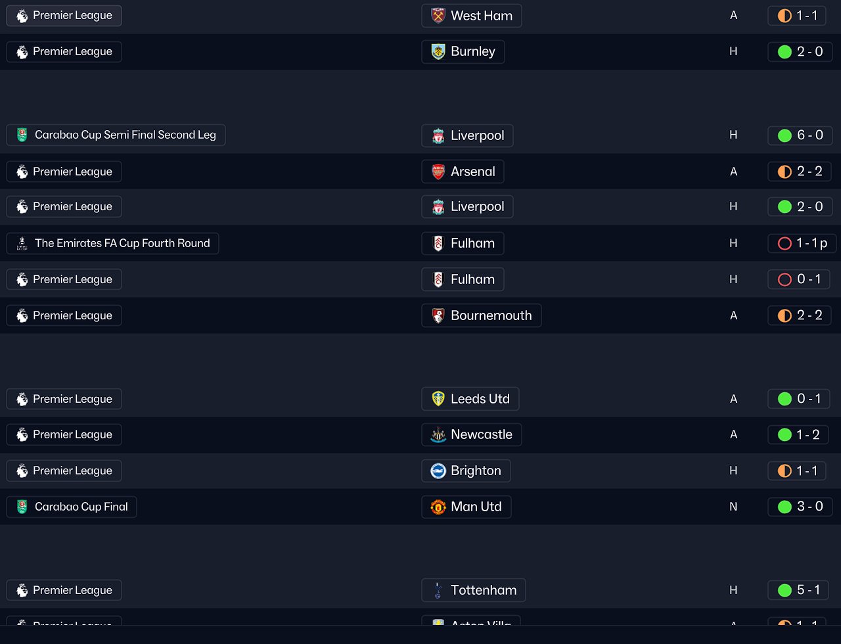
Task: Click the Newcastle club crest icon
Action: [438, 435]
